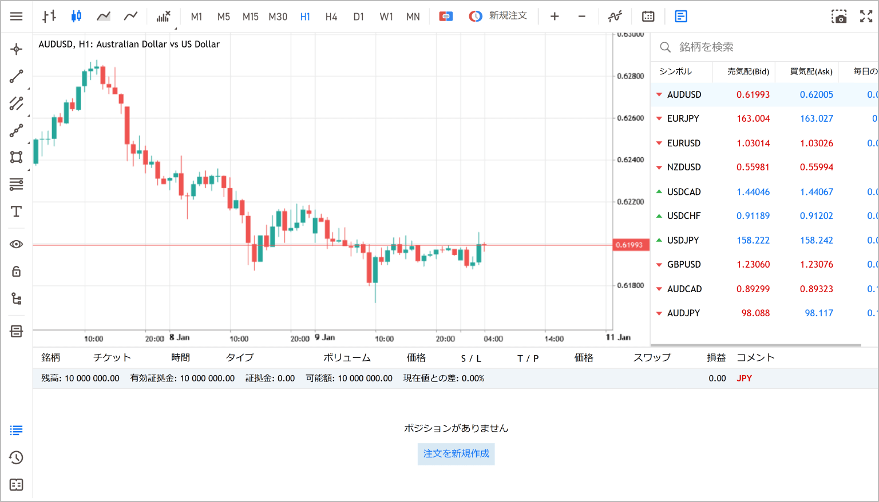Open the indicators menu
This screenshot has width=879, height=502.
pyautogui.click(x=164, y=17)
